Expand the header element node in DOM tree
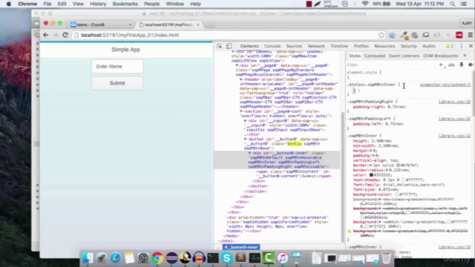The image size is (475, 267). pos(241,79)
